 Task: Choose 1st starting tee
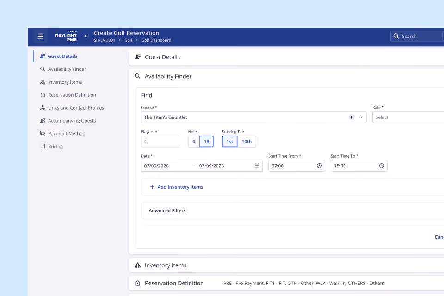pyautogui.click(x=230, y=142)
